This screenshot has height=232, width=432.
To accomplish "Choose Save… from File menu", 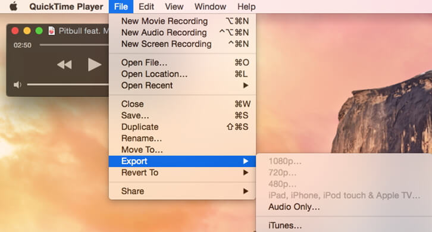I will [183, 115].
